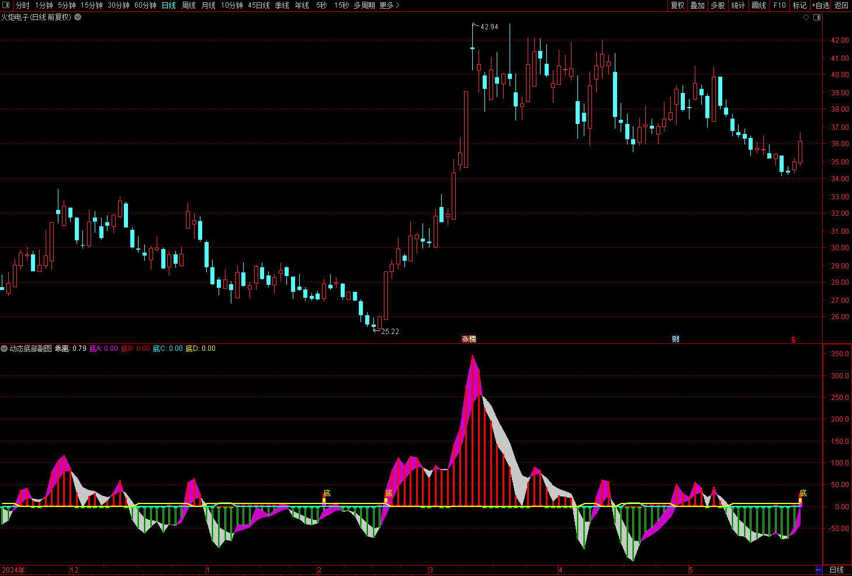Click the 涨榜 event marker

pos(469,339)
